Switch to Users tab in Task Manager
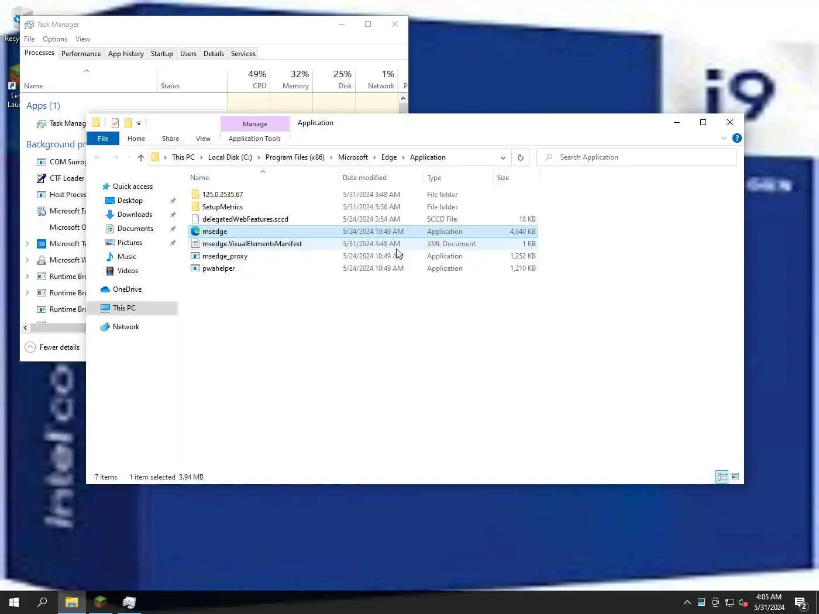819x614 pixels. tap(188, 54)
